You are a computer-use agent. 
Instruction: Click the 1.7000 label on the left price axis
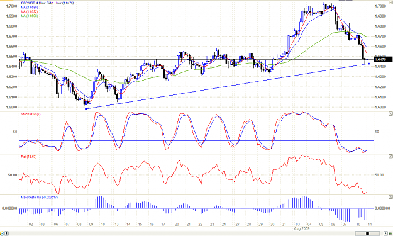click(11, 6)
